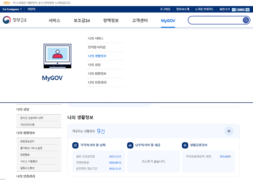Open 회원정보관리 in the sidebar

click(x=27, y=141)
